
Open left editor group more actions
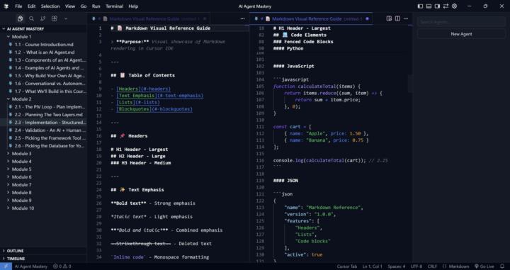tap(242, 19)
